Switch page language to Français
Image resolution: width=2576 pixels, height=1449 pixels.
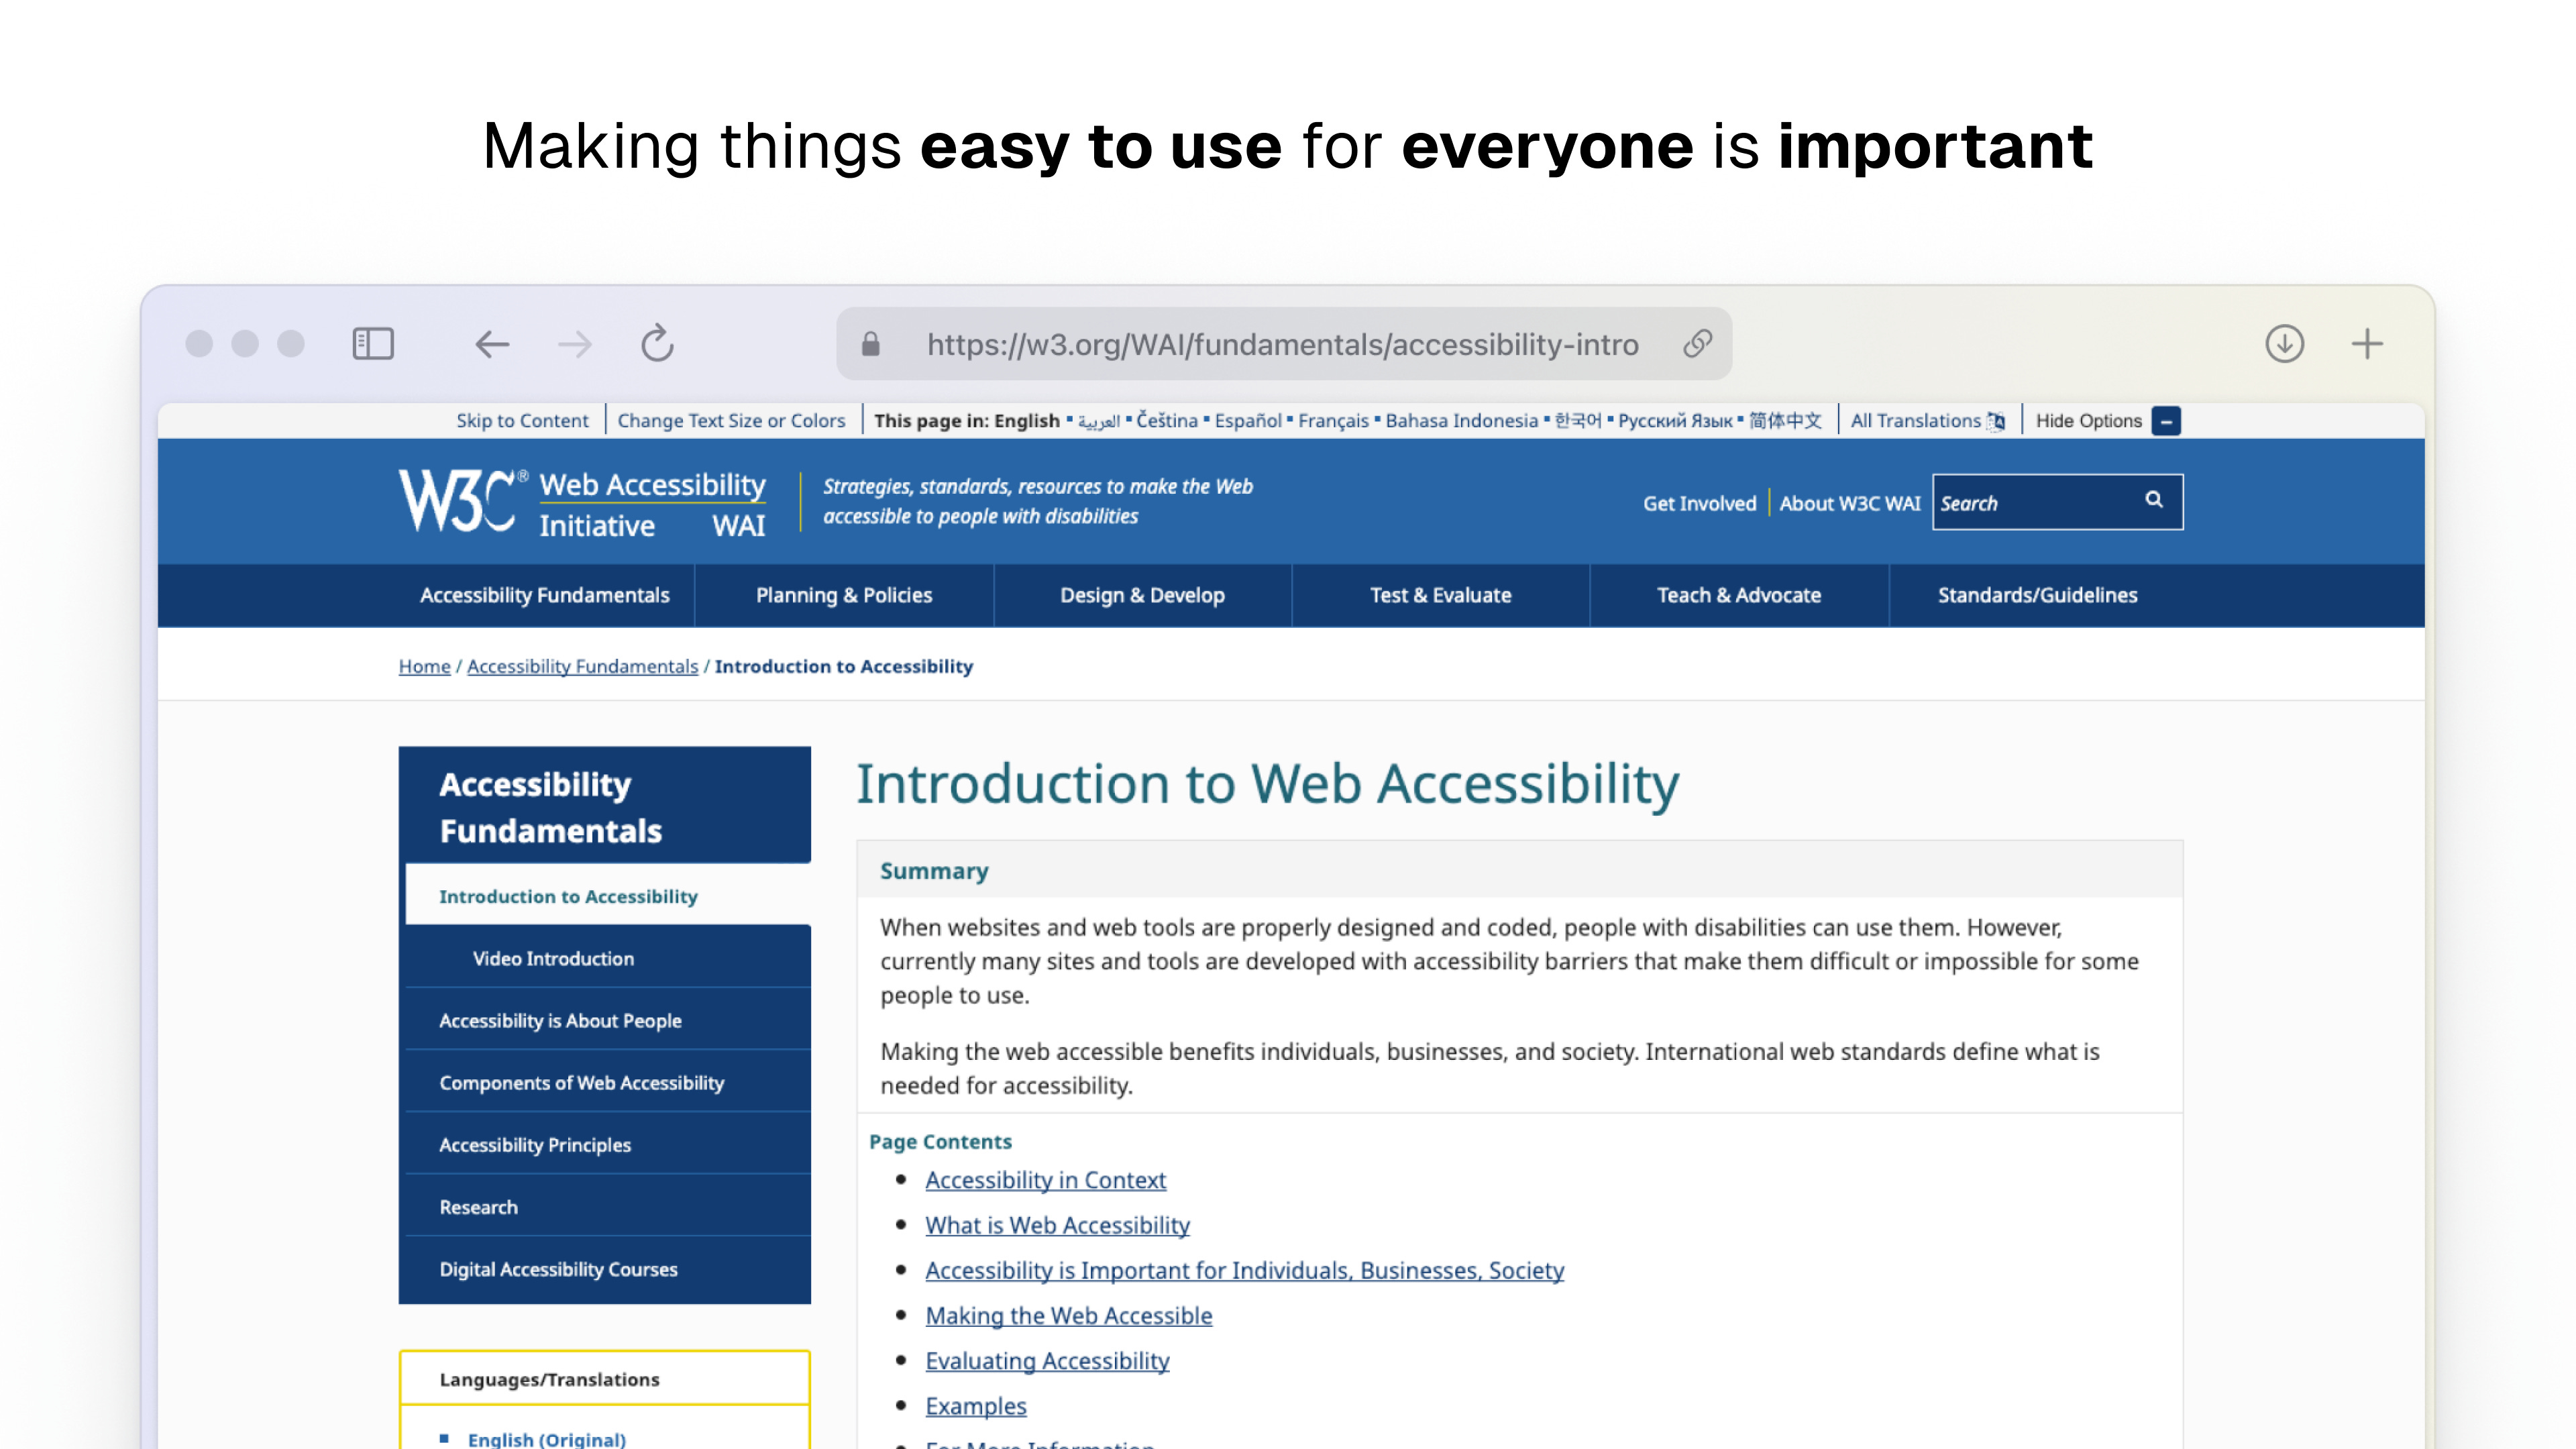tap(1333, 421)
